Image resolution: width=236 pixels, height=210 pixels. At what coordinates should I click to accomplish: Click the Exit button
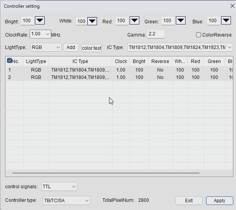coord(189,201)
